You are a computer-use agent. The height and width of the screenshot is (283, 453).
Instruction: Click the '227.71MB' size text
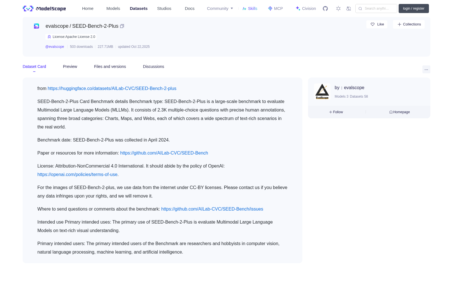pos(105,47)
